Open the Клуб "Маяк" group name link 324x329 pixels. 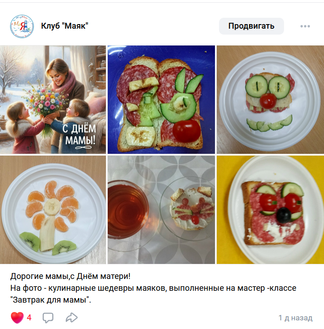[x=65, y=26]
